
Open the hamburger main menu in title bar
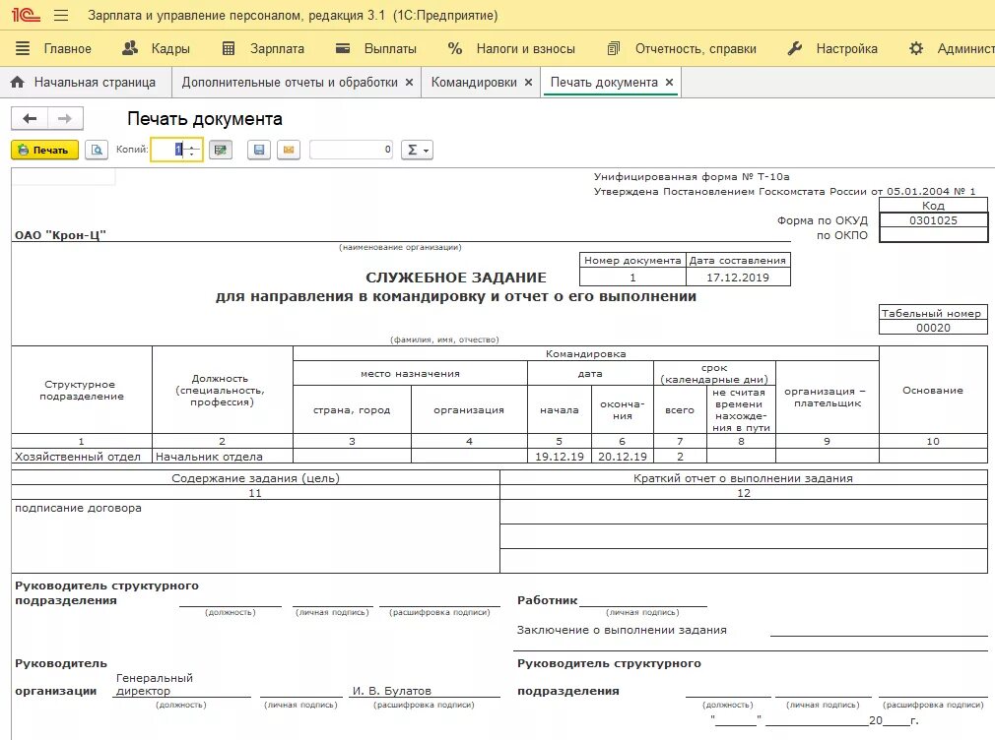pyautogui.click(x=61, y=15)
